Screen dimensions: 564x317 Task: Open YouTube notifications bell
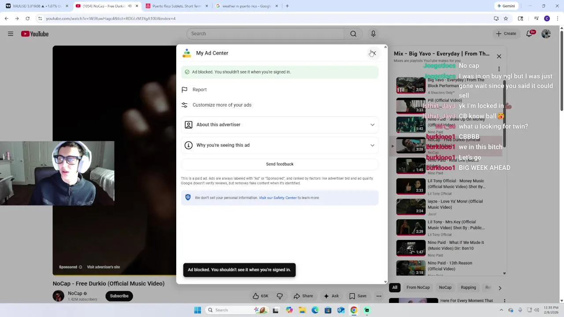pyautogui.click(x=530, y=34)
